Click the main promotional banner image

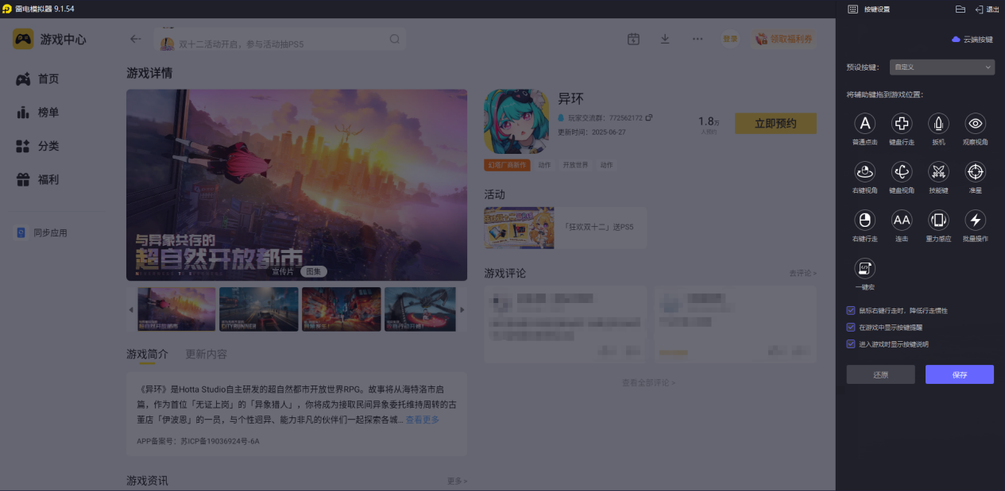296,185
